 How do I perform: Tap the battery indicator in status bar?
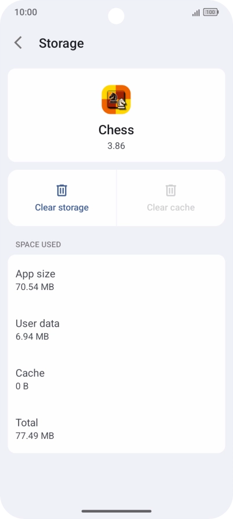click(x=211, y=13)
